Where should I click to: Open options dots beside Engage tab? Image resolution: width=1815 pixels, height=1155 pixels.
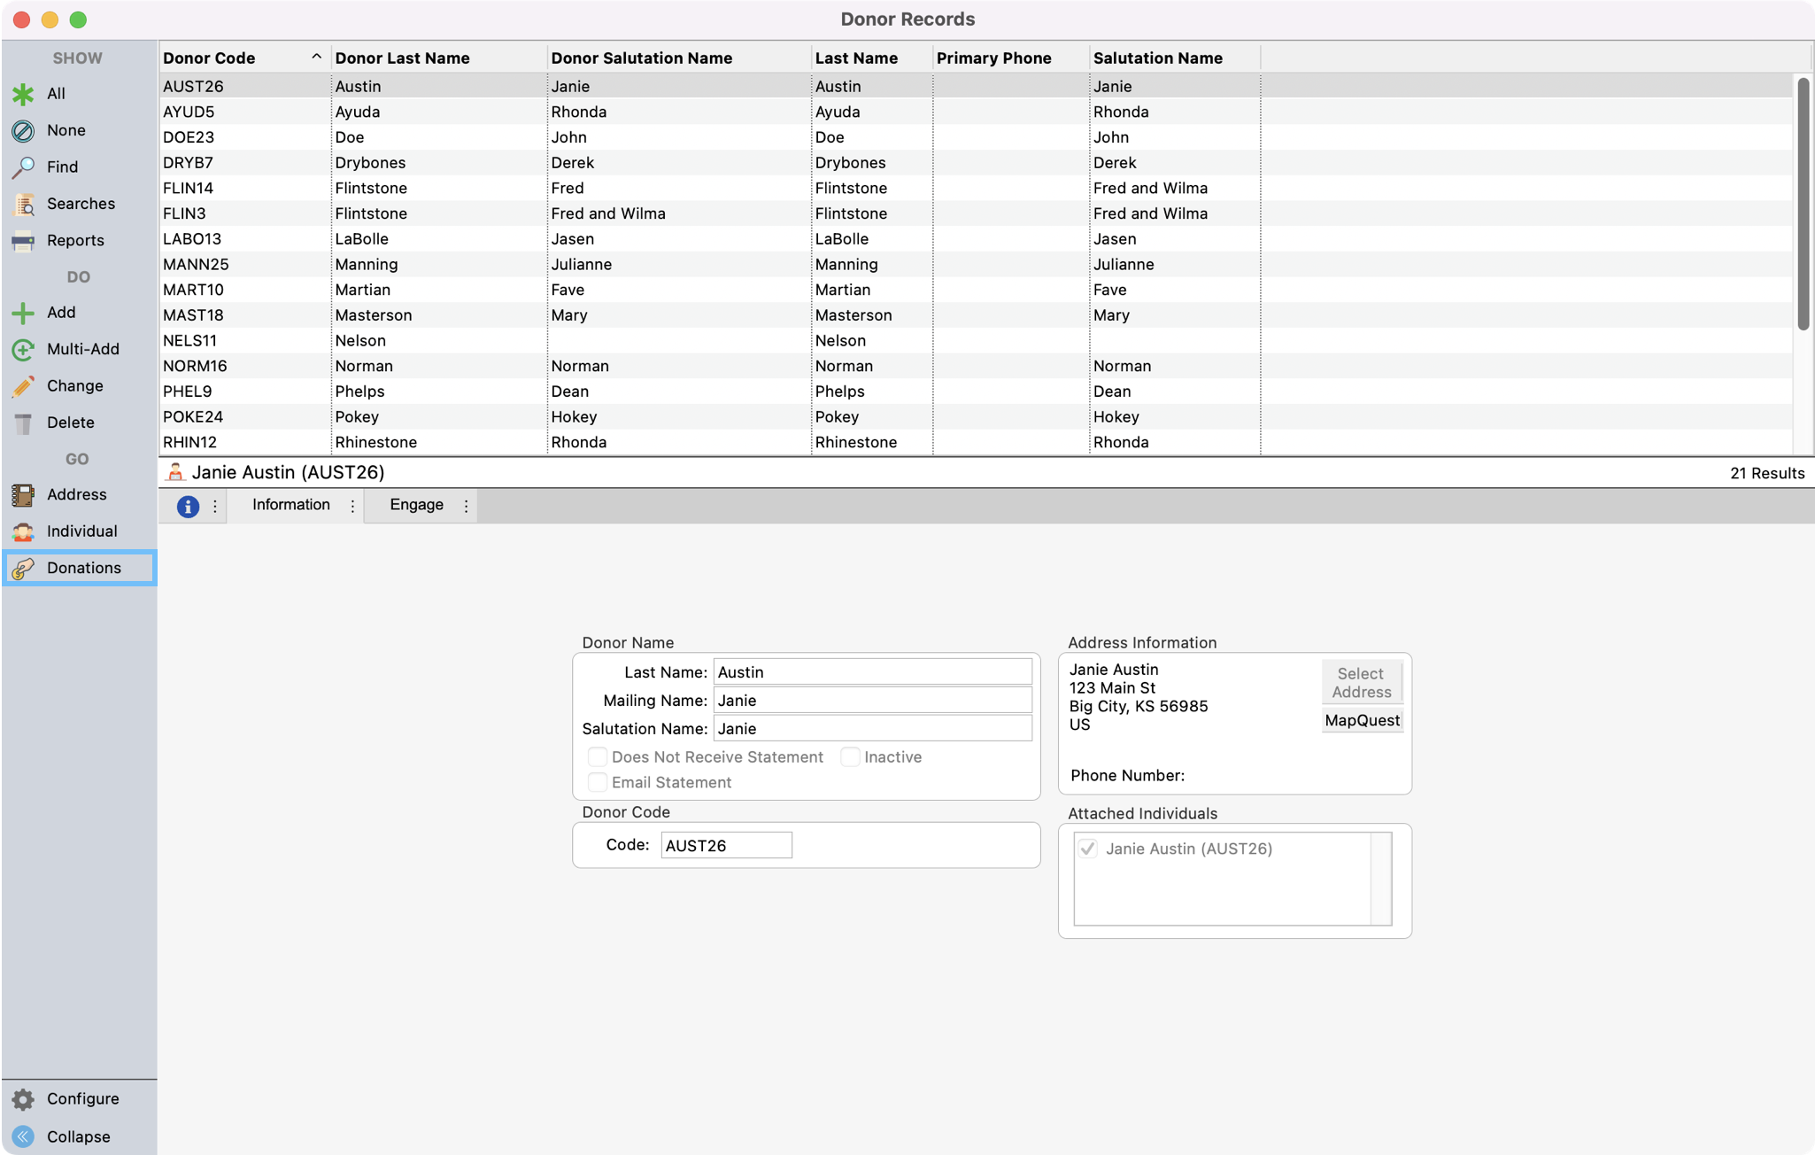click(x=466, y=506)
